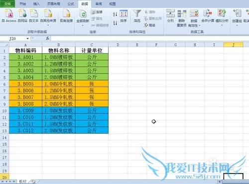
Task: Expand the Refresh All dropdown arrow
Action: click(x=83, y=25)
